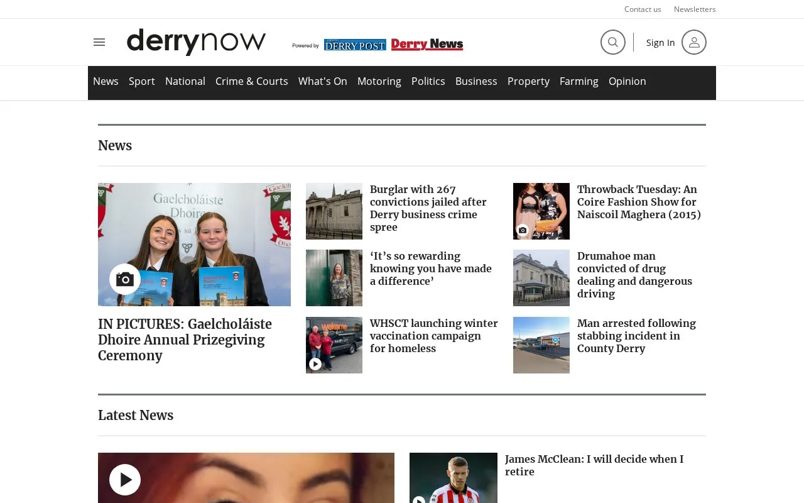The image size is (804, 503).
Task: Click the Sign In link
Action: (661, 42)
